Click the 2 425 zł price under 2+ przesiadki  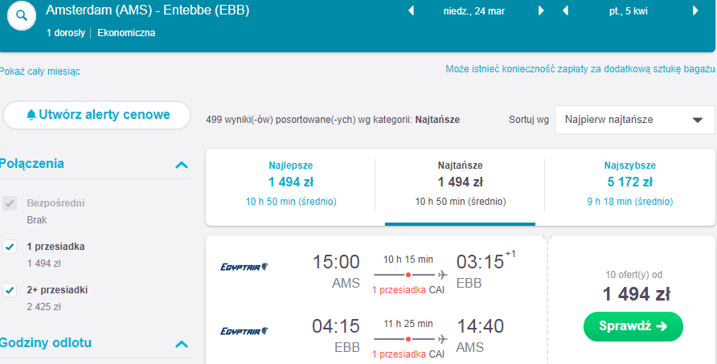pos(44,307)
